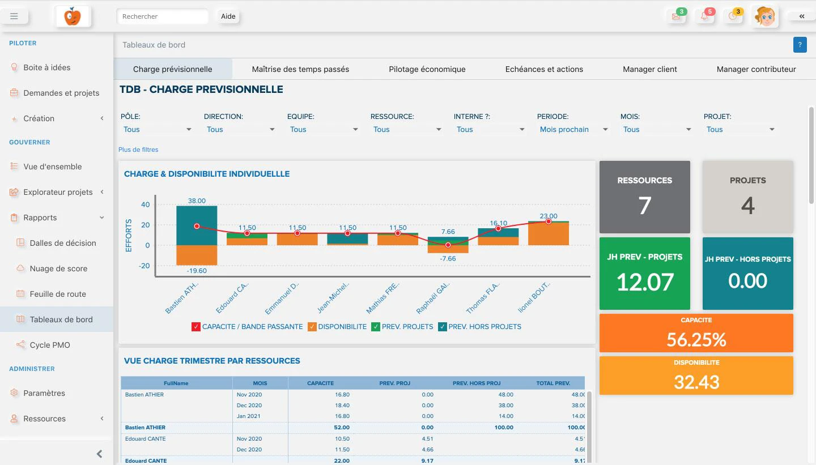
Task: Open the PERIODE dropdown set to Mois prochain
Action: pos(573,130)
